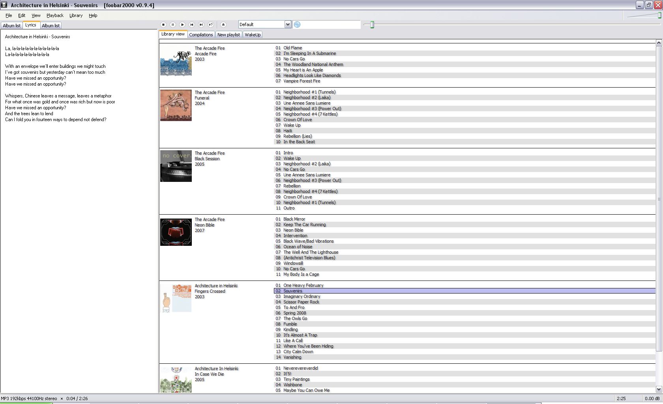
Task: Select Black Session track Outro
Action: click(x=464, y=208)
